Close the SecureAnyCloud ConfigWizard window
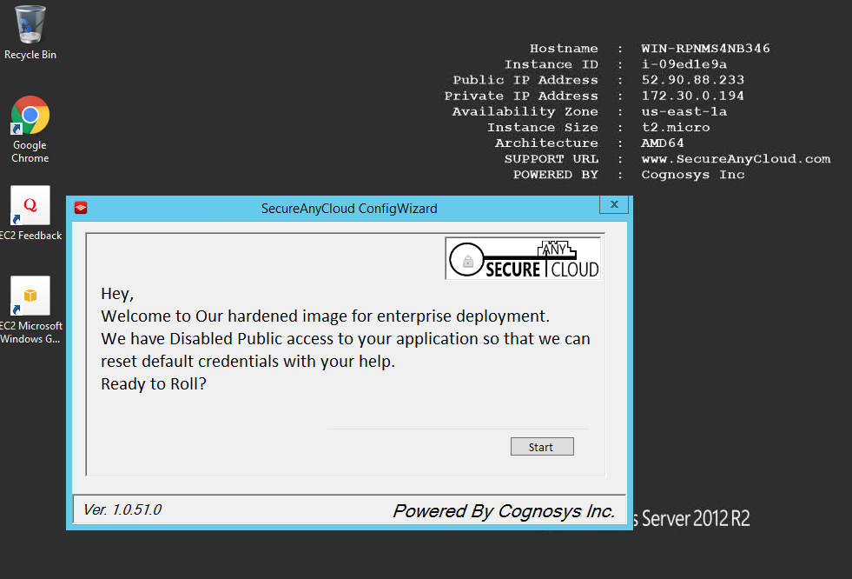852x579 pixels. tap(614, 203)
